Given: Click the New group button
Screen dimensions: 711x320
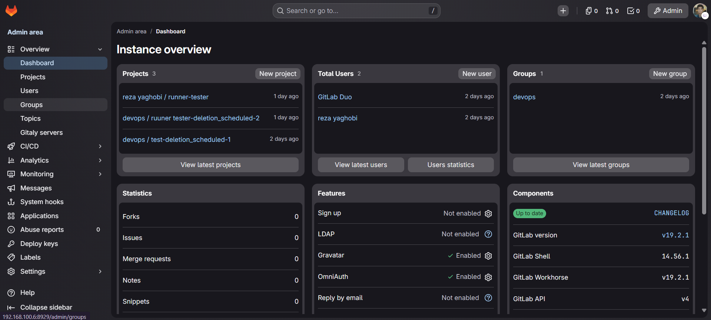Looking at the screenshot, I should [670, 74].
